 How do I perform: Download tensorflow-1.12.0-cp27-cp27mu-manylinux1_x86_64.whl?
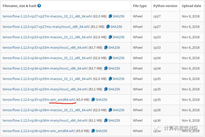[x=46, y=27]
